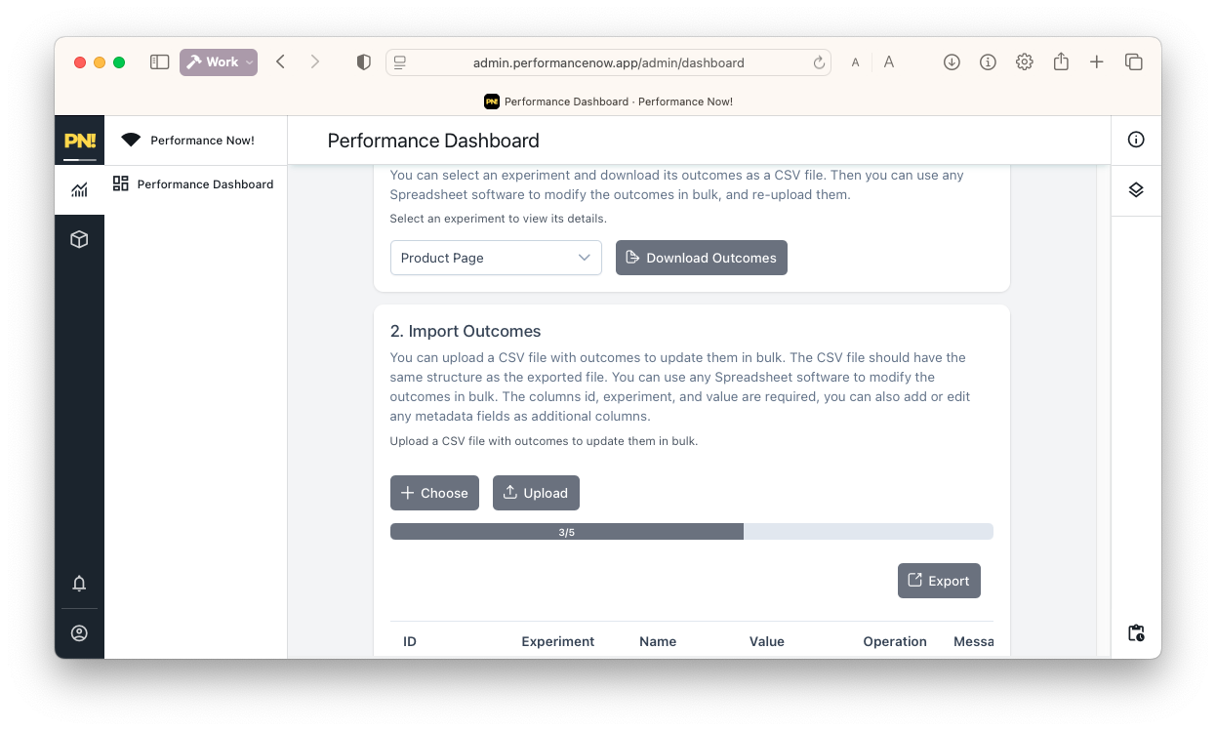Click the Experiment column header
The height and width of the screenshot is (731, 1216).
tap(558, 641)
